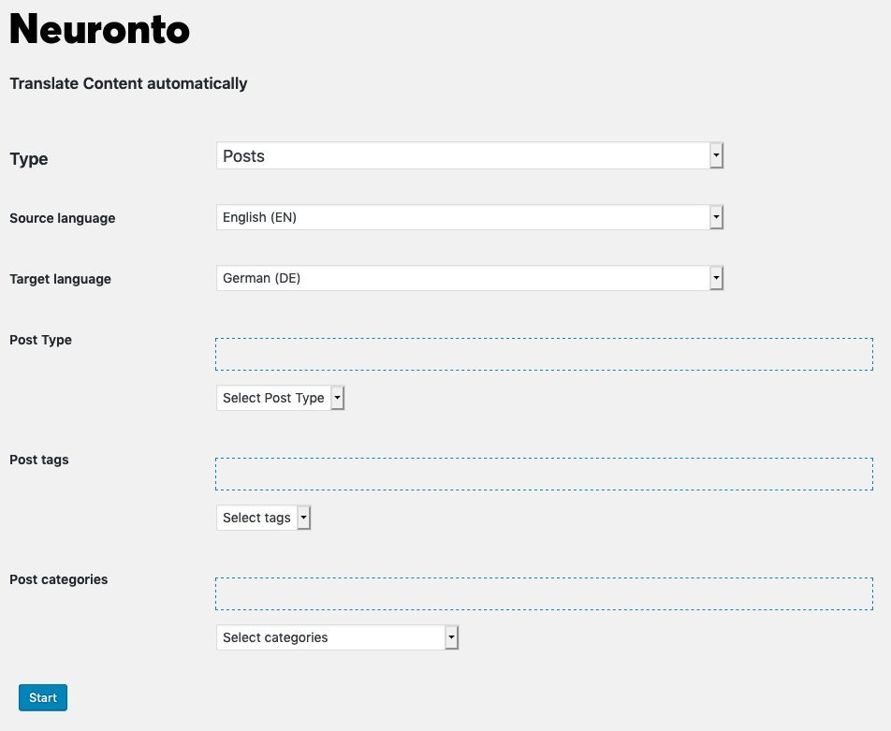Click the arrow on Select Post Type
The image size is (891, 731).
coord(338,398)
